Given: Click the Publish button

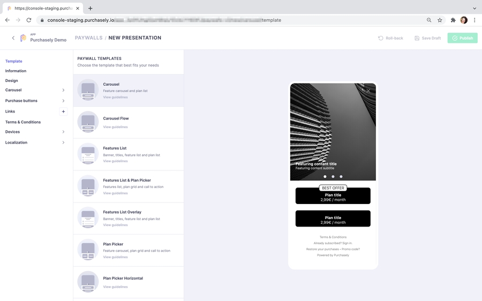Looking at the screenshot, I should tap(462, 38).
